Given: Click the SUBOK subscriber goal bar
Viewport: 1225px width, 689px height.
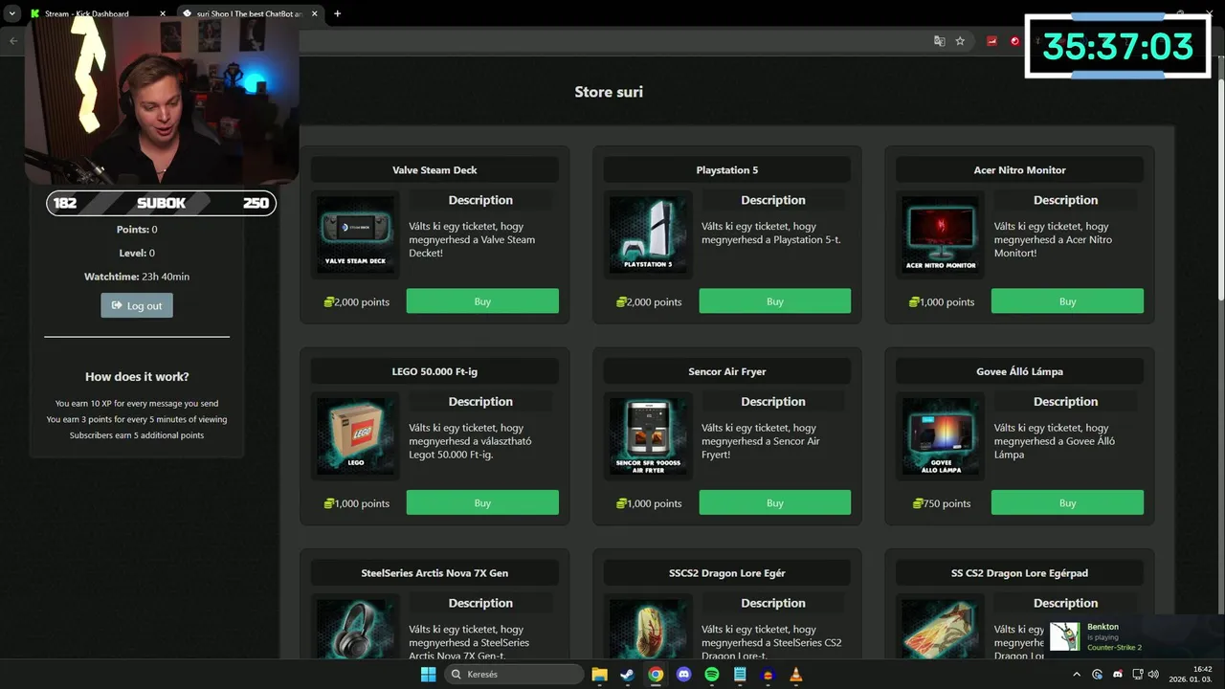Looking at the screenshot, I should click(162, 203).
